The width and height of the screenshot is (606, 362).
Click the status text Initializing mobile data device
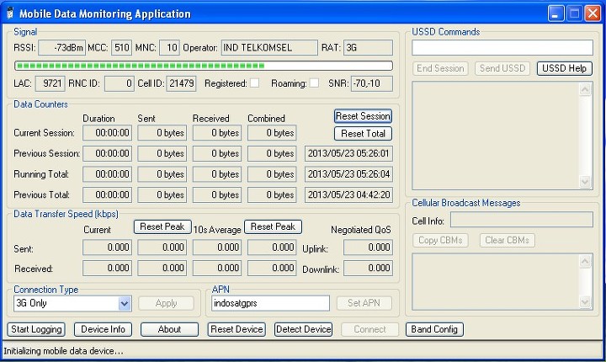(x=63, y=351)
